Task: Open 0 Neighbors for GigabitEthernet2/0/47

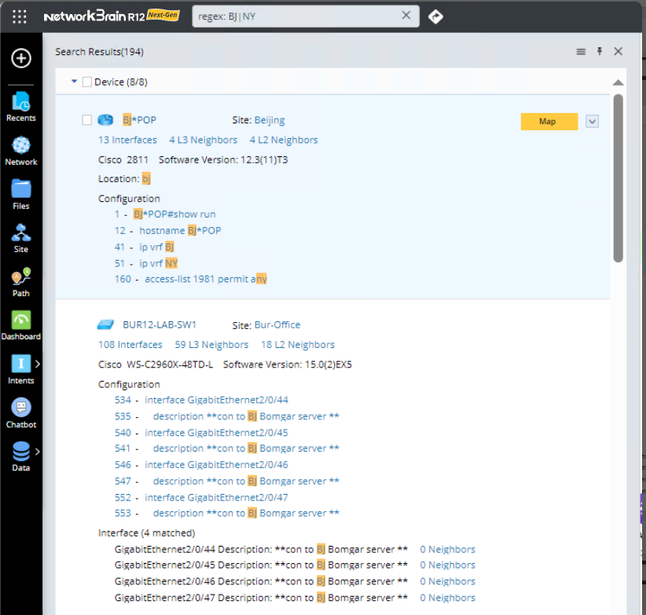Action: click(x=447, y=599)
